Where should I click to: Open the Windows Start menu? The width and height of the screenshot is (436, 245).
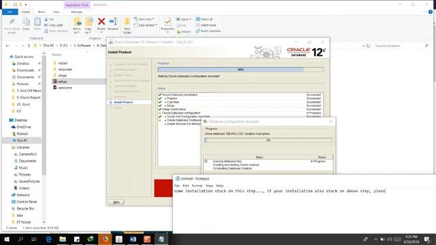[7, 239]
